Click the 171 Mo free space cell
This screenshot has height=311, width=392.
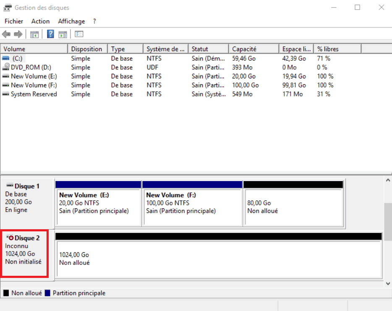293,94
